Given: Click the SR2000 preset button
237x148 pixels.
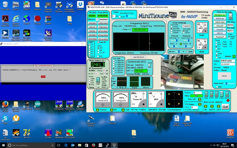Looking at the screenshot, I should [x=92, y=23].
